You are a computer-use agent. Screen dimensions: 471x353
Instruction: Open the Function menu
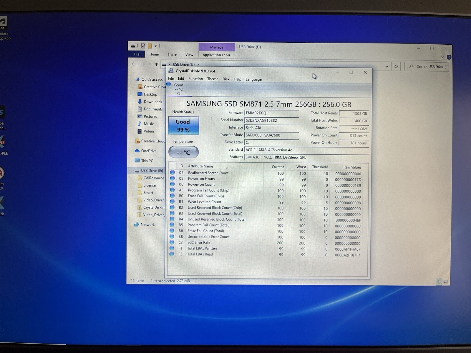196,79
